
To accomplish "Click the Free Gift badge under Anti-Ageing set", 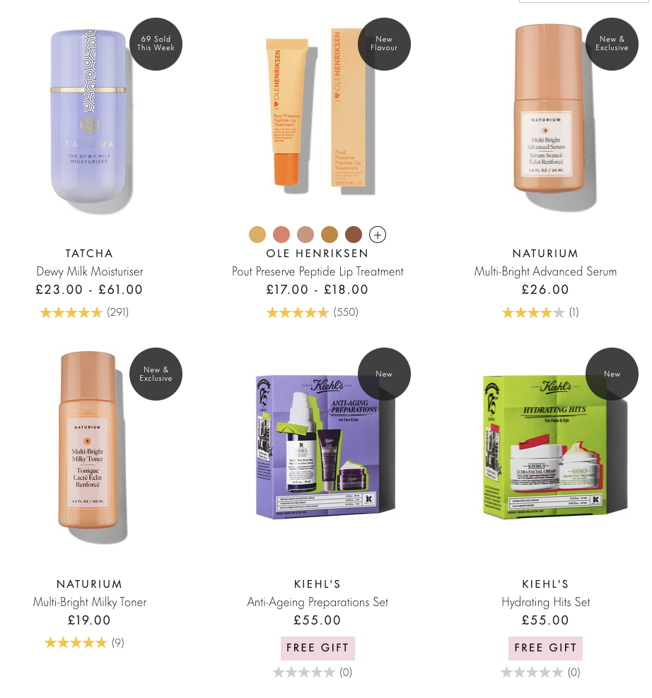I will pyautogui.click(x=318, y=648).
